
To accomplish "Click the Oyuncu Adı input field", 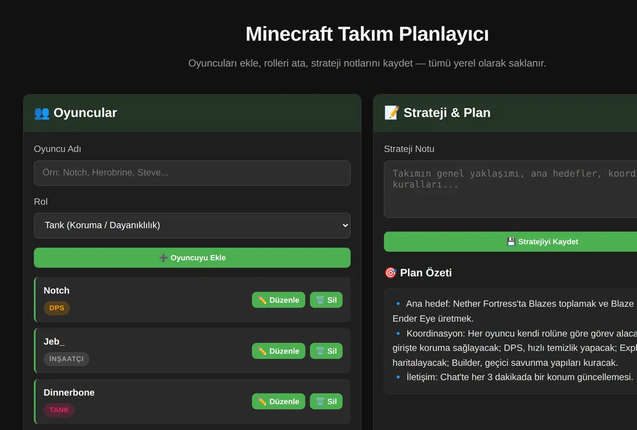I will [192, 173].
